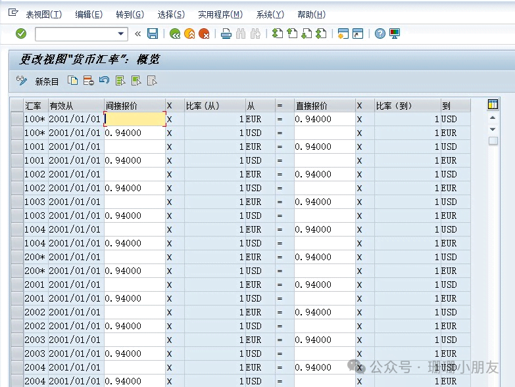The image size is (515, 387).
Task: Click the Undo change icon
Action: click(104, 81)
